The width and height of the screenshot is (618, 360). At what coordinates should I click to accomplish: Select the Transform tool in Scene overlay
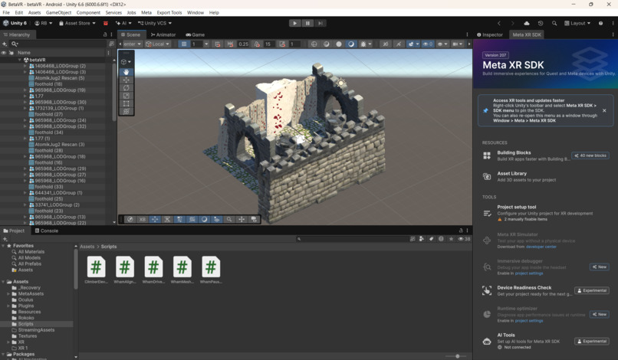click(126, 112)
